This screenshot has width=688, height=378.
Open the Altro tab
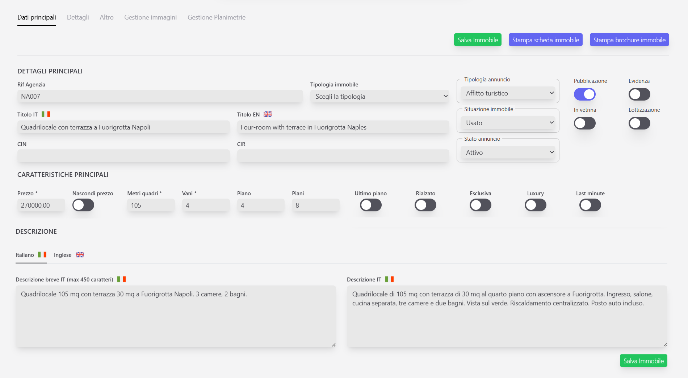click(x=106, y=17)
